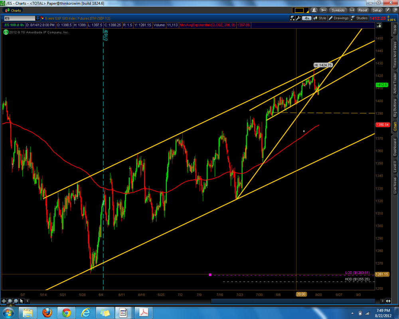
Task: Open the Studies flask menu
Action: [x=359, y=18]
